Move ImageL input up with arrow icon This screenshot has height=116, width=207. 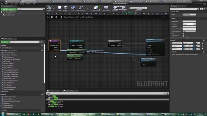(197, 46)
